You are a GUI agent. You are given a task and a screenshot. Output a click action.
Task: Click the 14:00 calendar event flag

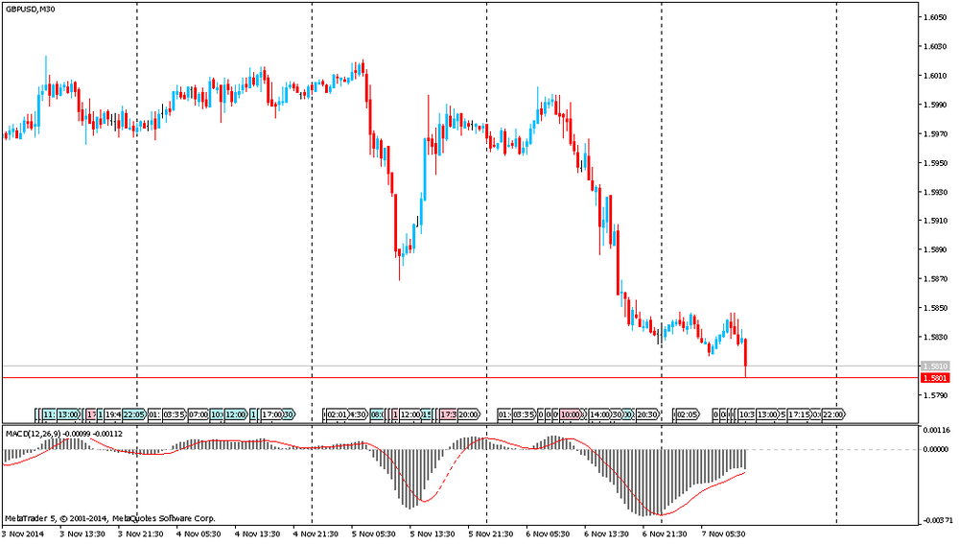click(x=599, y=414)
